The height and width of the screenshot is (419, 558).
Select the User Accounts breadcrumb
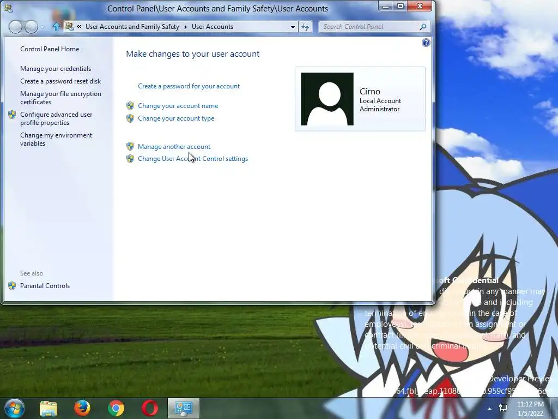click(213, 26)
